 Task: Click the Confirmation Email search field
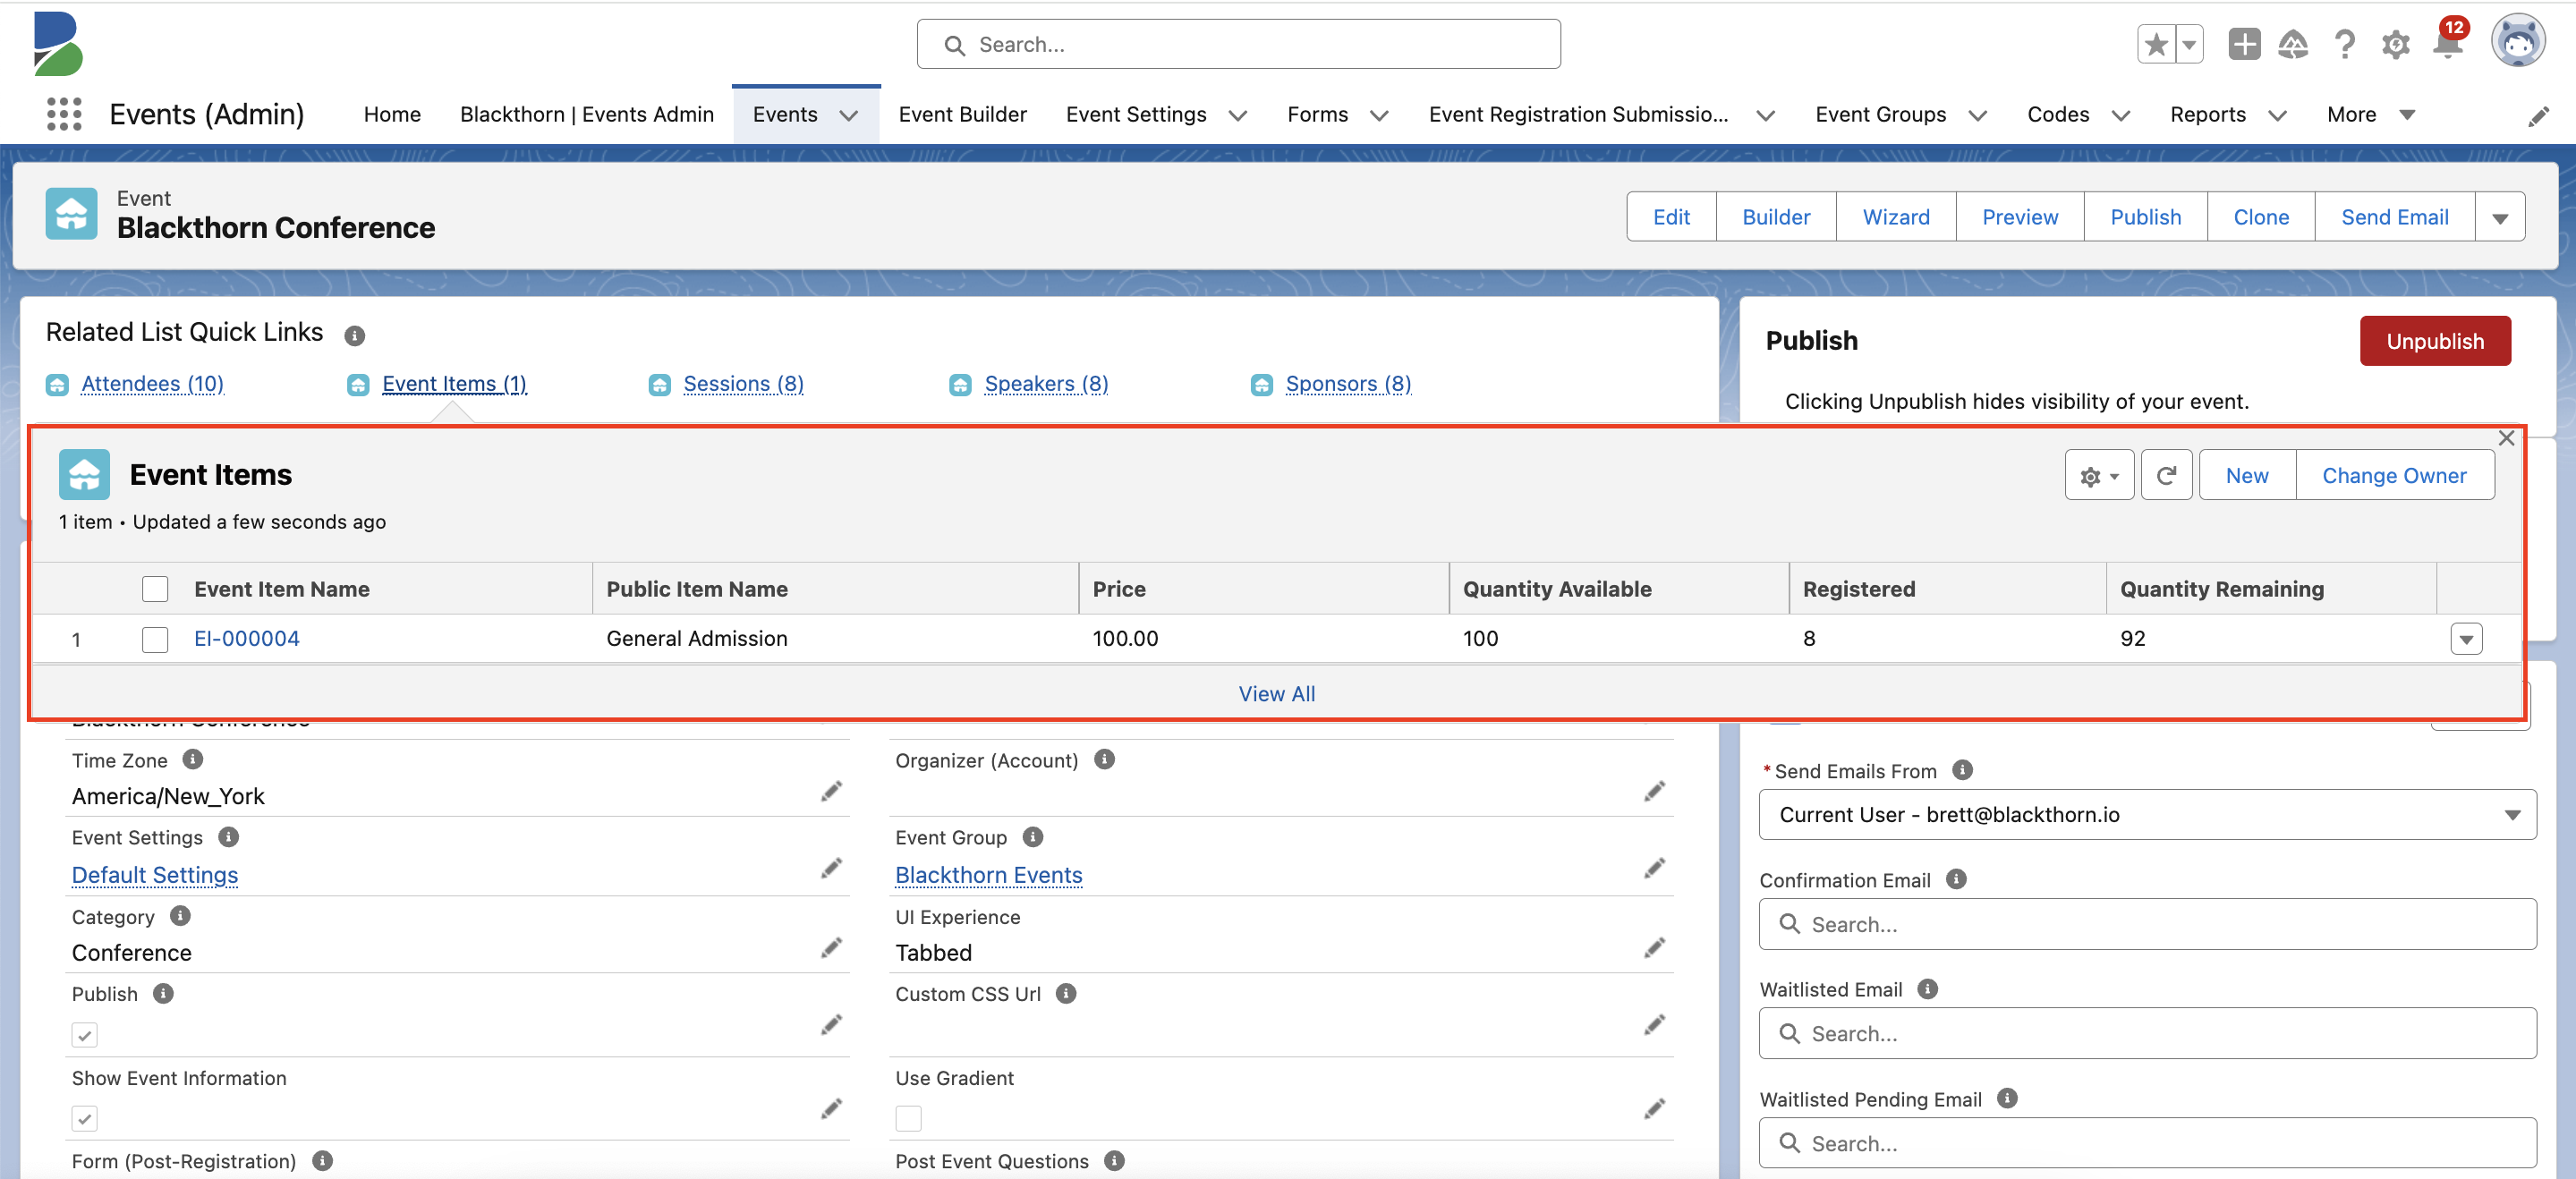point(2147,924)
